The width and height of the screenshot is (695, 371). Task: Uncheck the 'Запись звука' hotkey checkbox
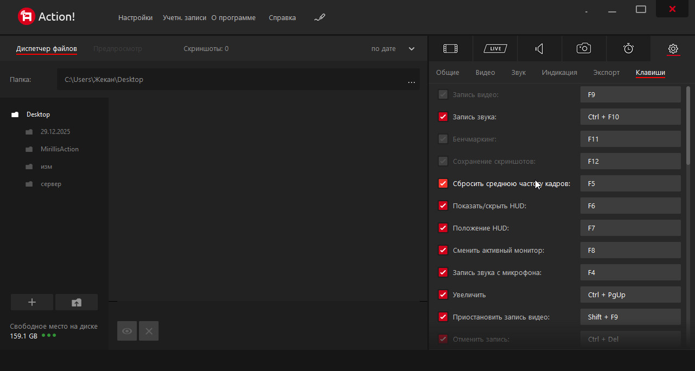(443, 117)
